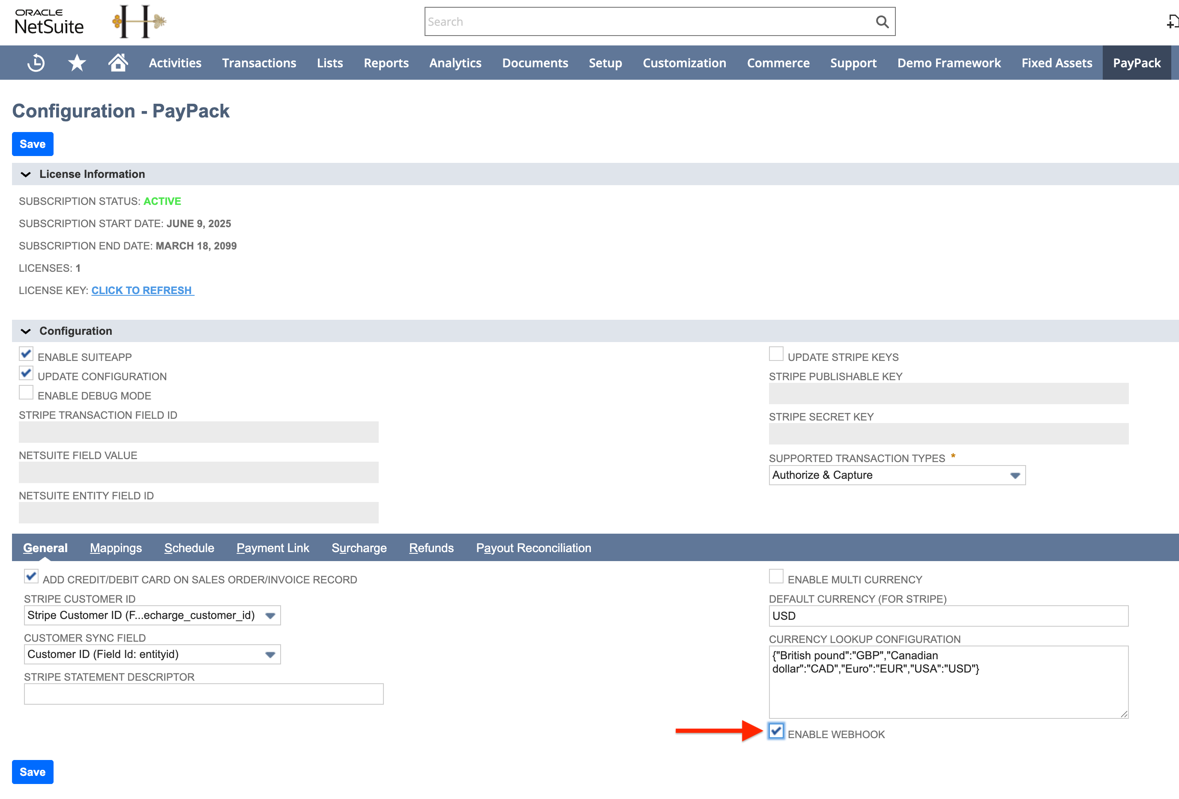Viewport: 1179px width, 799px height.
Task: Switch to the Payout Reconciliation tab
Action: click(x=533, y=548)
